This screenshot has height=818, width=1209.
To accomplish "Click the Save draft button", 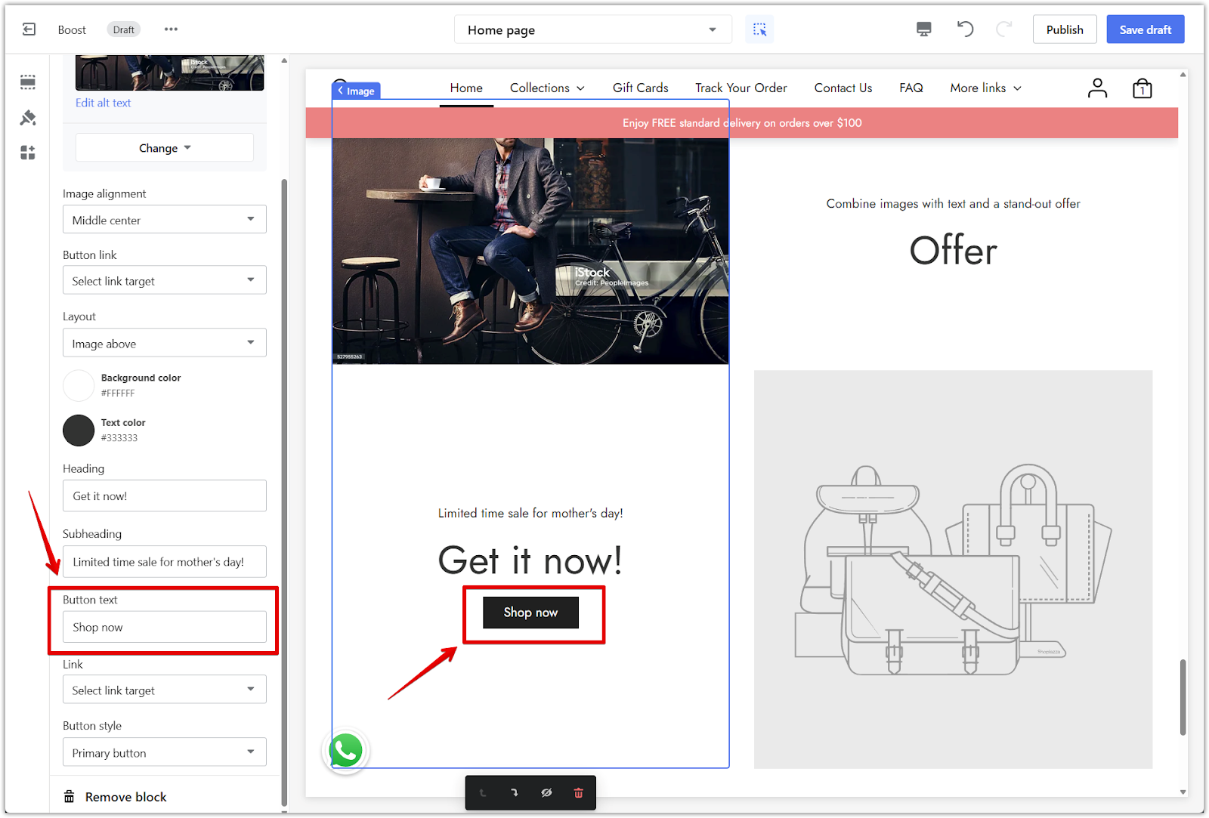I will [x=1145, y=29].
